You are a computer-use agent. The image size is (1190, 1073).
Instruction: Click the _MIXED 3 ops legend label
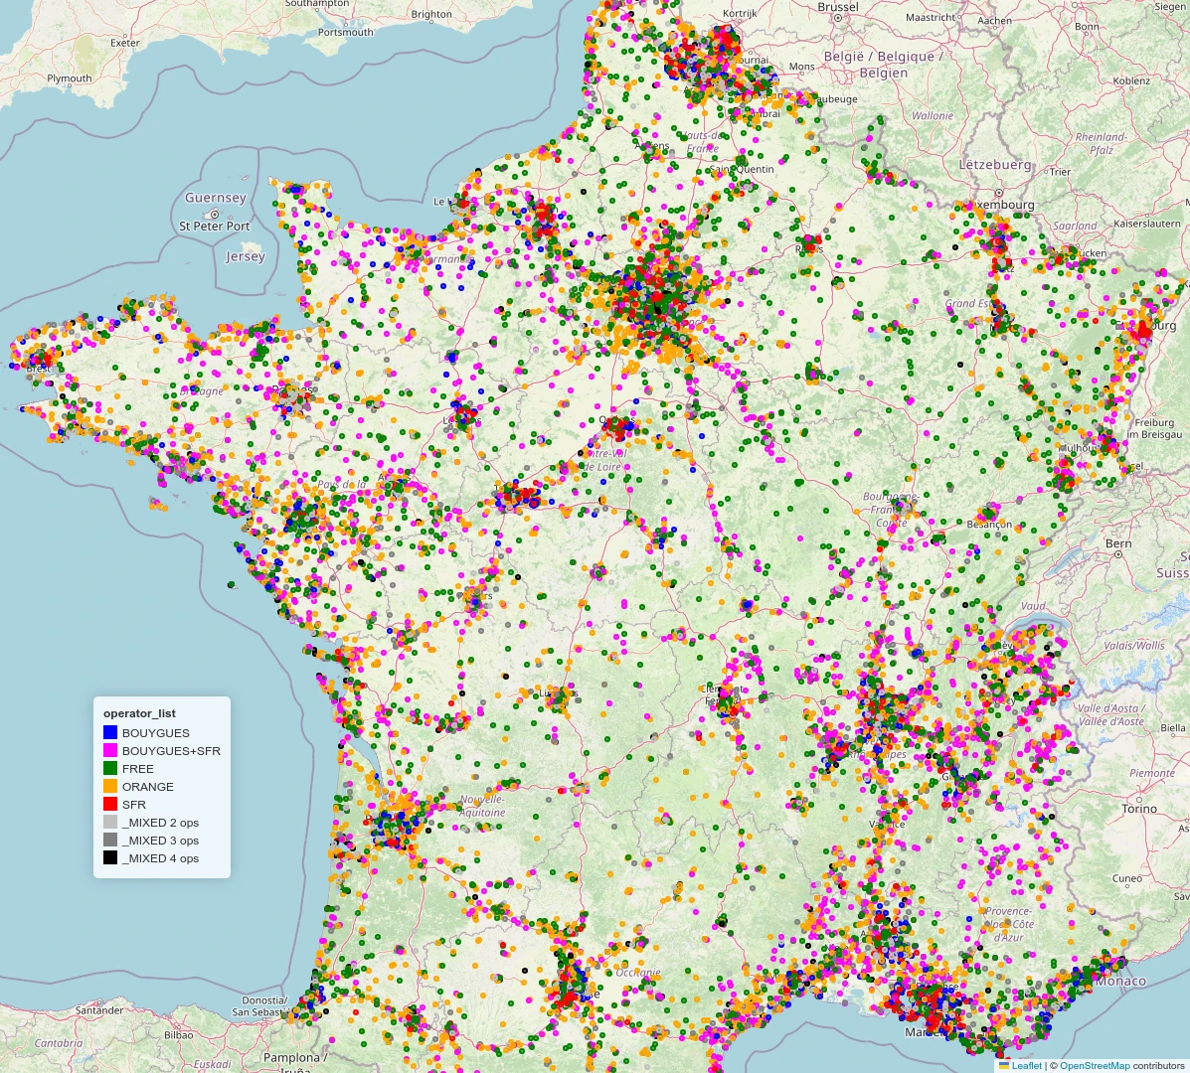tap(160, 841)
